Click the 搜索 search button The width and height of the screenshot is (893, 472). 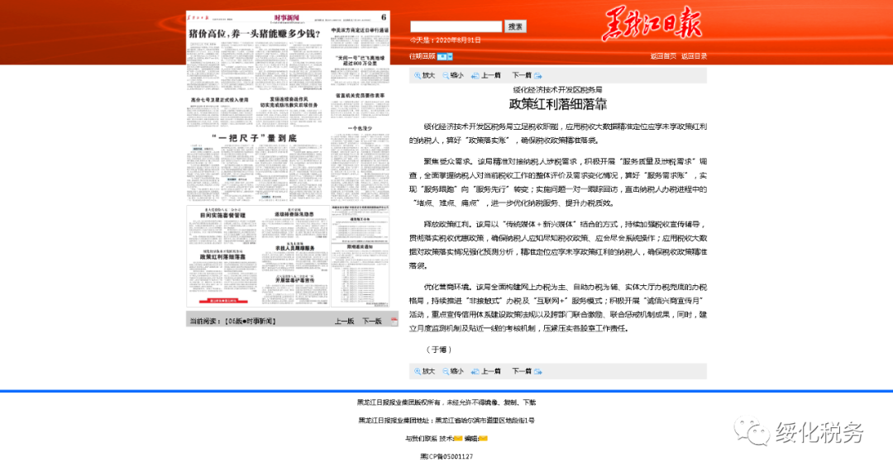[515, 26]
